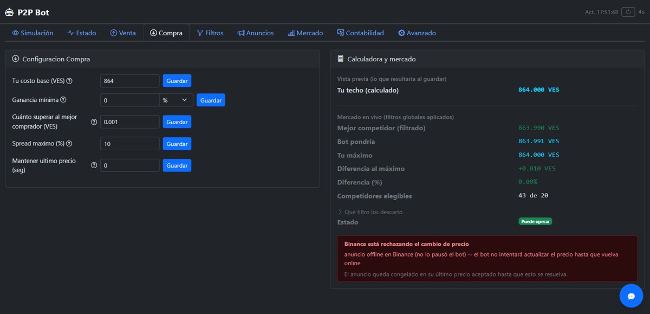650x314 pixels.
Task: Click the help icon next to Spread maximo
Action: (69, 144)
